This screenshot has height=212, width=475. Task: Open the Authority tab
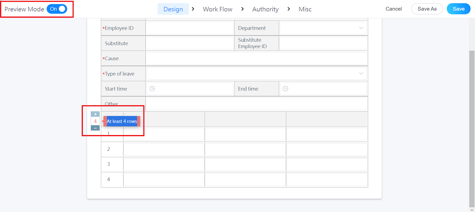click(x=265, y=9)
